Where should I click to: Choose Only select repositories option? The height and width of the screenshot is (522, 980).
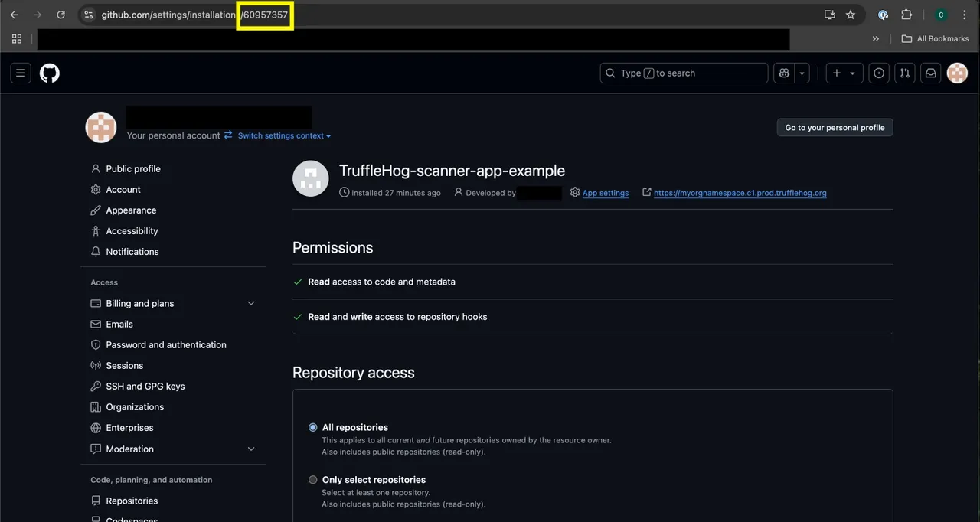click(312, 479)
